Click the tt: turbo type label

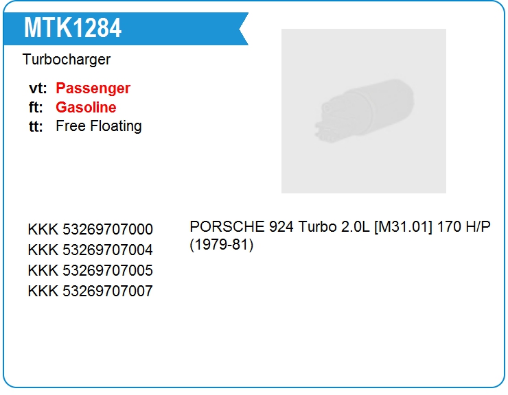(36, 126)
